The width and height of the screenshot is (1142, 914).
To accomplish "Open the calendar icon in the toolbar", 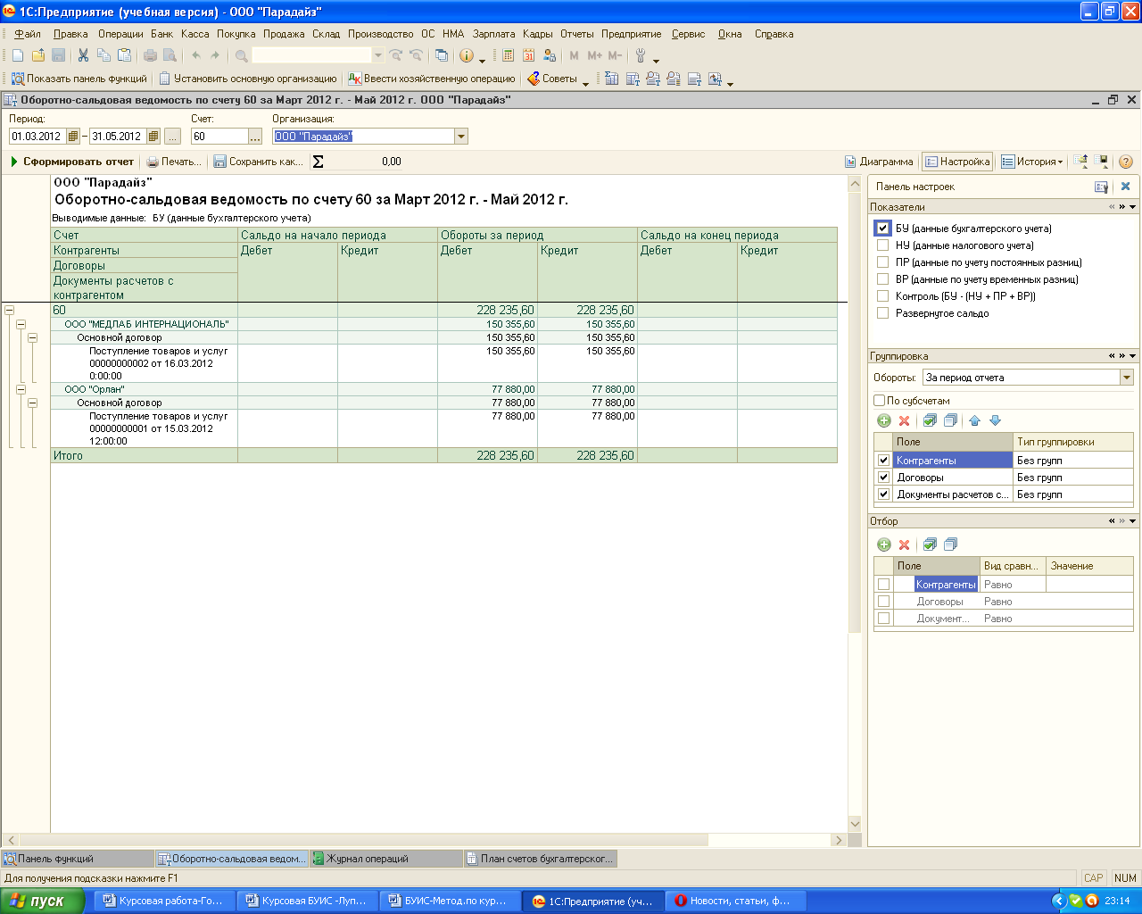I will [528, 55].
